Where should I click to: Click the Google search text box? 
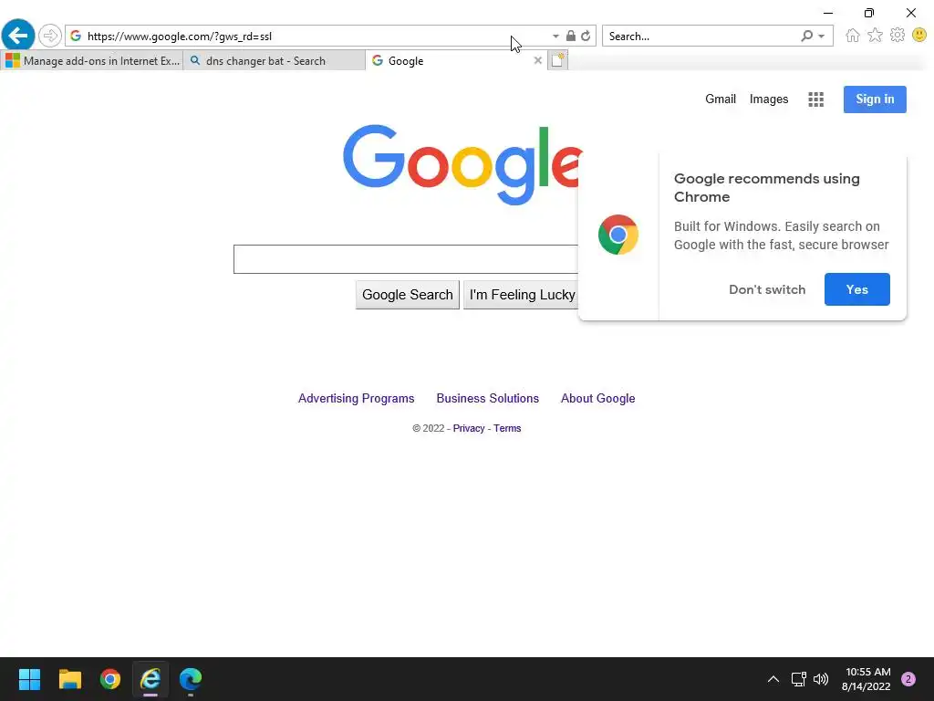click(406, 259)
